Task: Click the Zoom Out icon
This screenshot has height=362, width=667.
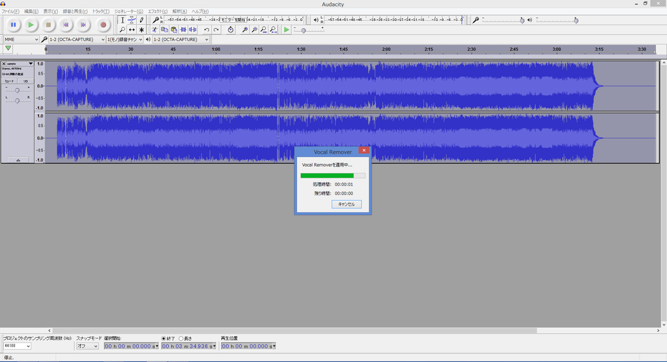Action: click(x=254, y=30)
